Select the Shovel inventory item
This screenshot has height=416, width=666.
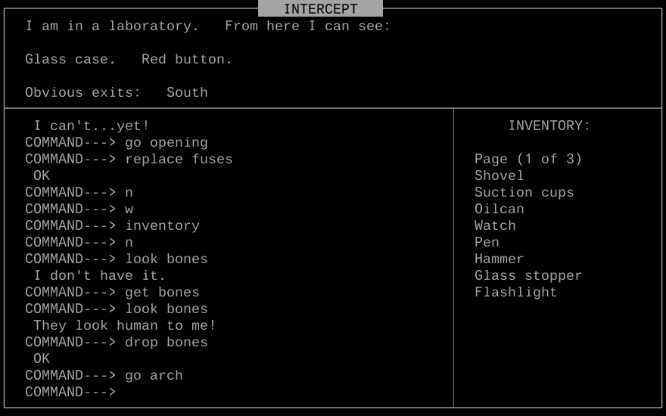coord(499,175)
